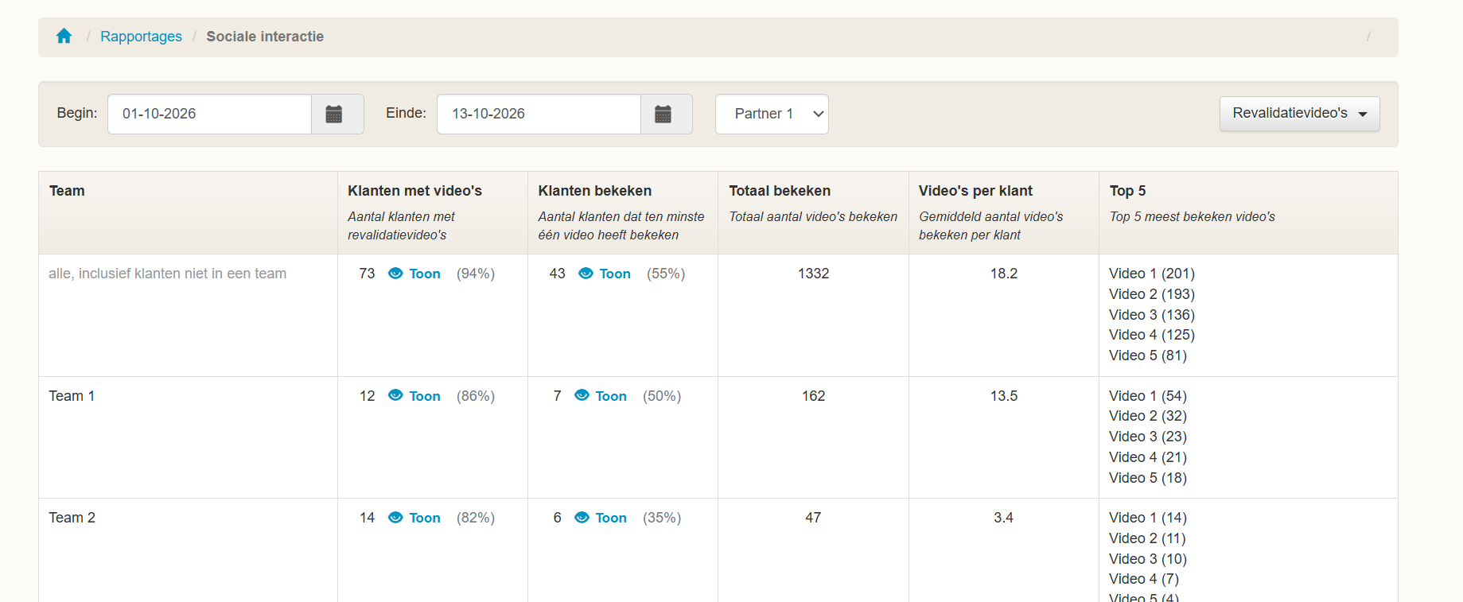Click eye icon for Team 1's 7 klanten bekeken
The image size is (1463, 602).
(x=582, y=396)
